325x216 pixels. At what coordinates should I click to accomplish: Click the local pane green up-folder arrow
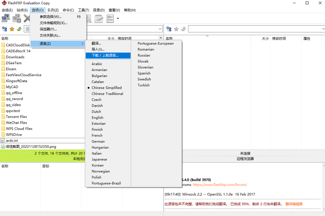click(x=19, y=29)
